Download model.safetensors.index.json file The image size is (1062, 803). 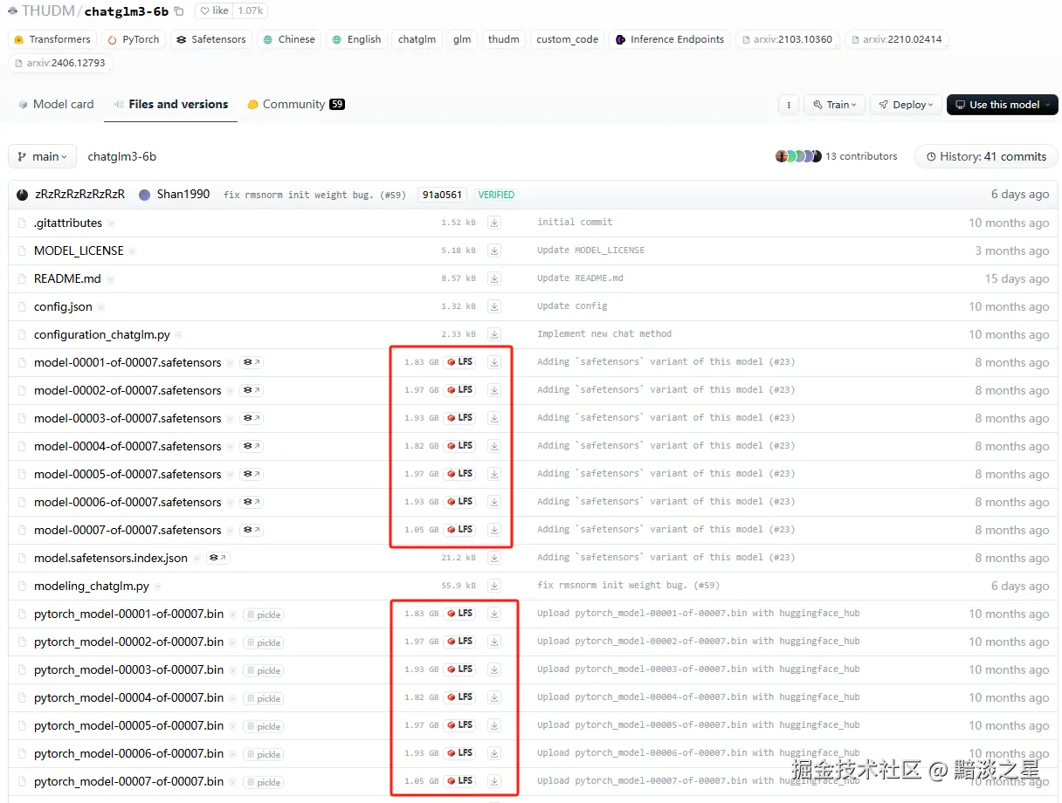[494, 558]
